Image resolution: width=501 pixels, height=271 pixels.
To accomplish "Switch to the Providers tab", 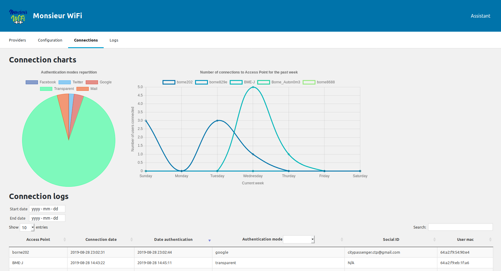I will pos(17,40).
